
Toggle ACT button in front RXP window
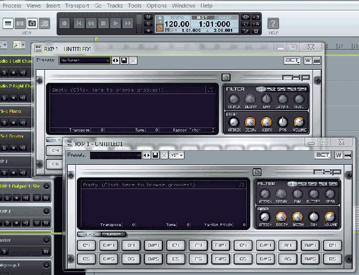coord(323,155)
